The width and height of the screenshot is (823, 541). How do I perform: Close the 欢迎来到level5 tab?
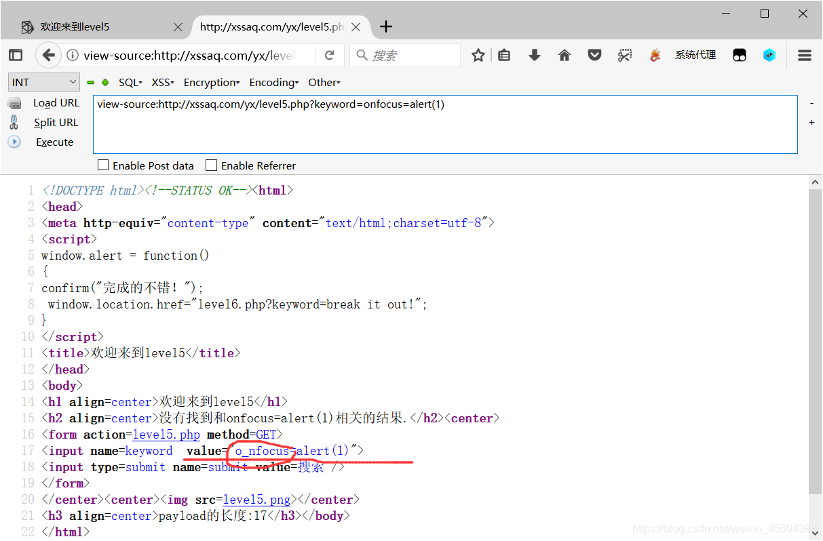pyautogui.click(x=178, y=27)
